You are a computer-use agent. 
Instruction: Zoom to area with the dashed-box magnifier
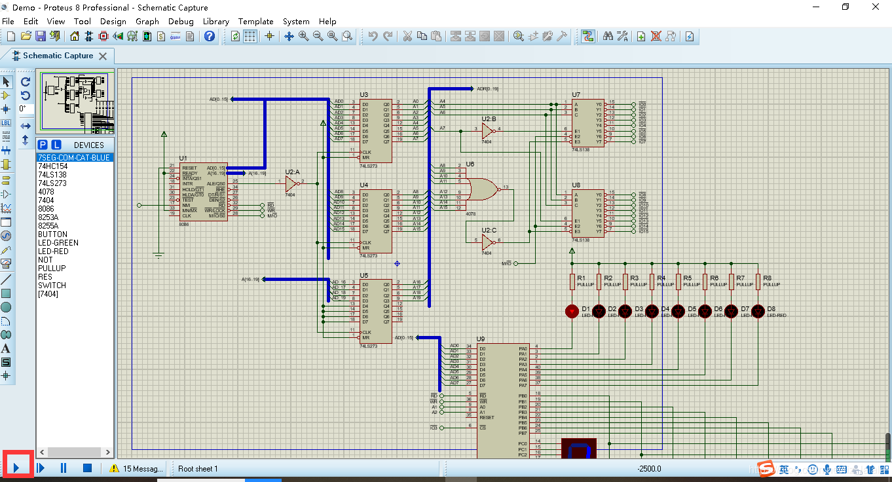(x=346, y=36)
